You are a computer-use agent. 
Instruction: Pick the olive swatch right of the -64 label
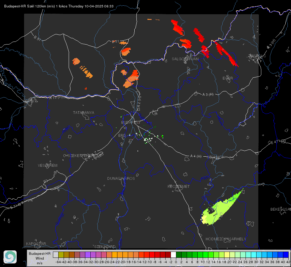pos(61,255)
